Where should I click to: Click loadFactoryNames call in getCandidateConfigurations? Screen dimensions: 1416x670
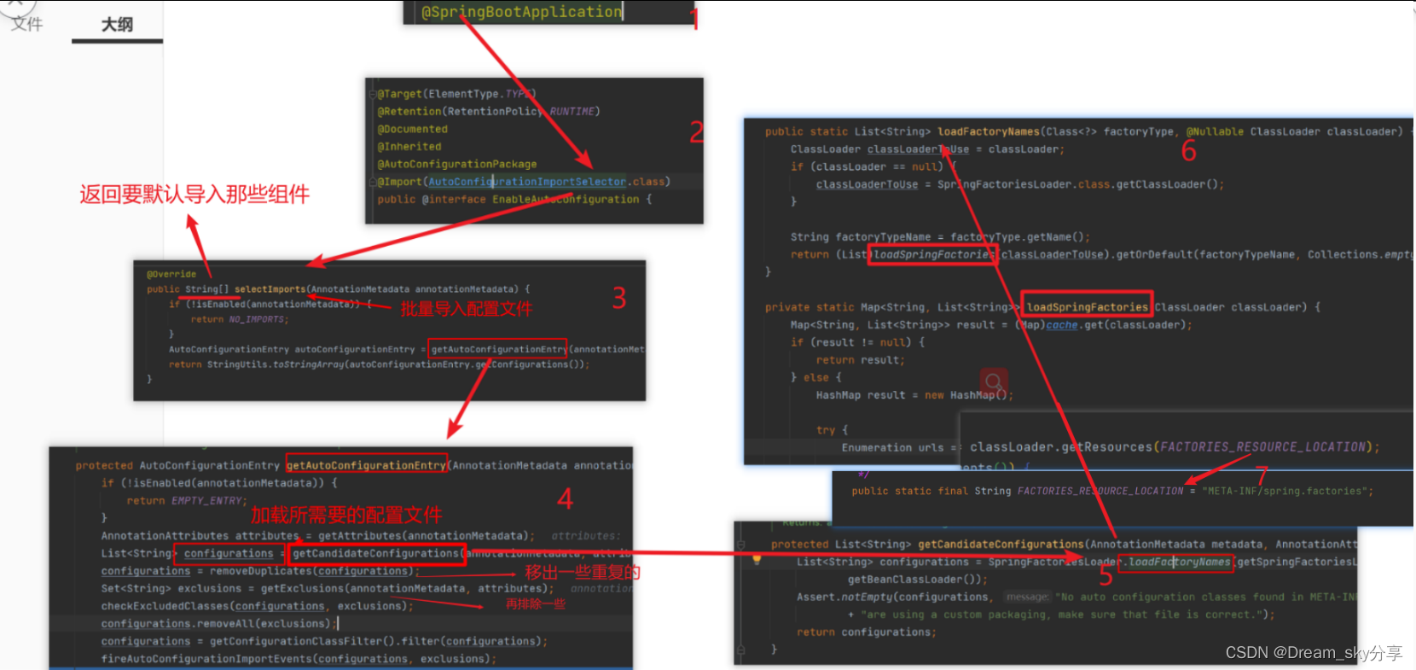[x=1179, y=562]
